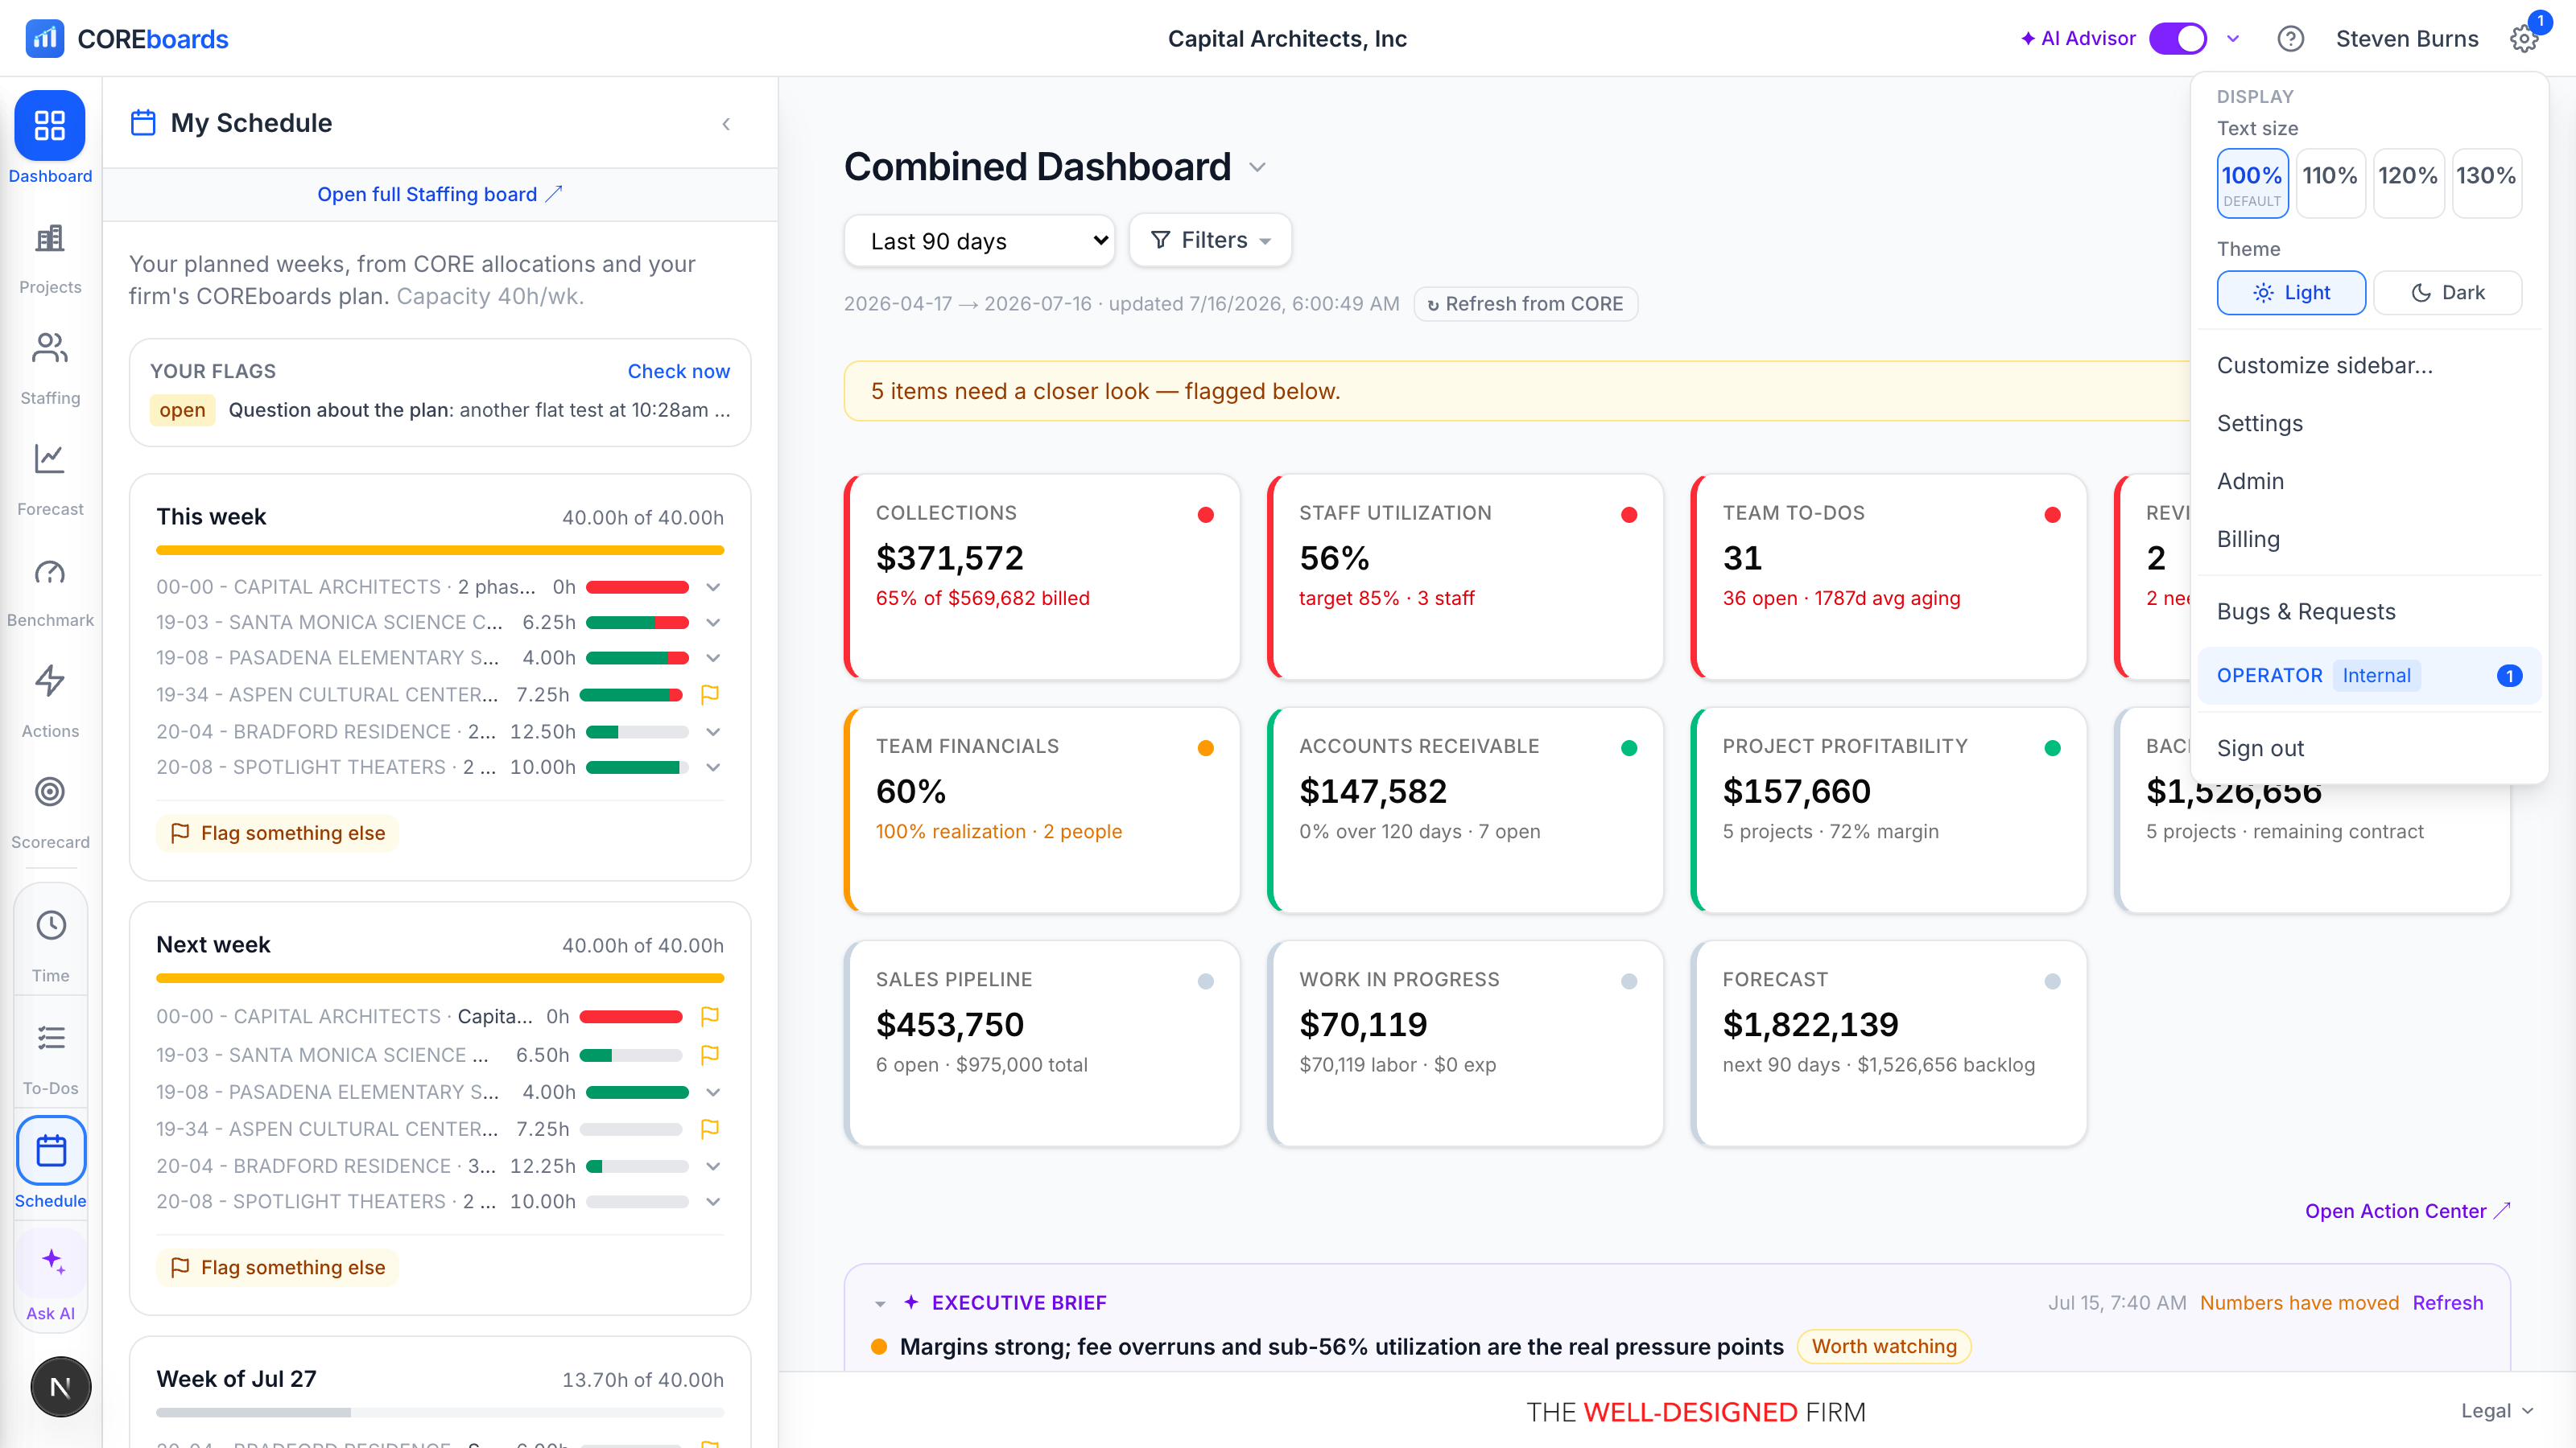Go to the Forecast chart icon
The height and width of the screenshot is (1448, 2576).
(x=50, y=459)
